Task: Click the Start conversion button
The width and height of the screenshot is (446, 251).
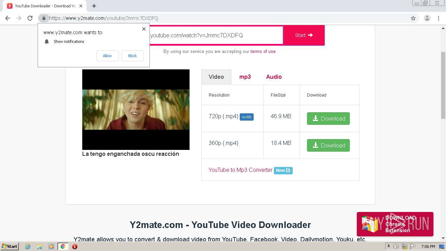Action: (x=304, y=35)
